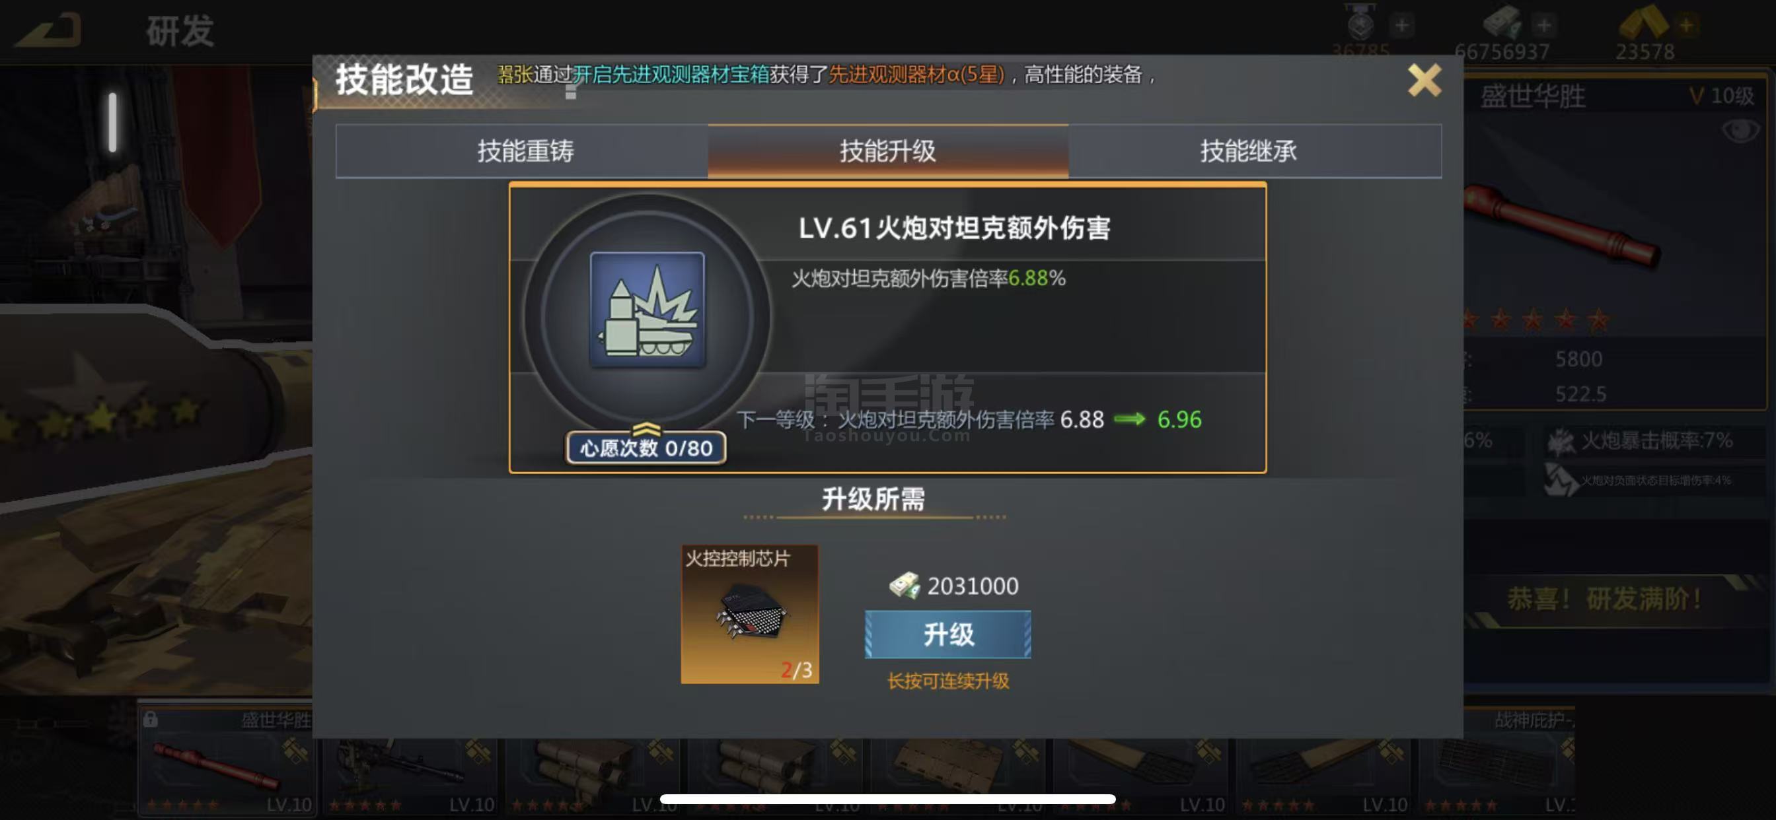
Task: Select the 技能升级 tab
Action: (888, 151)
